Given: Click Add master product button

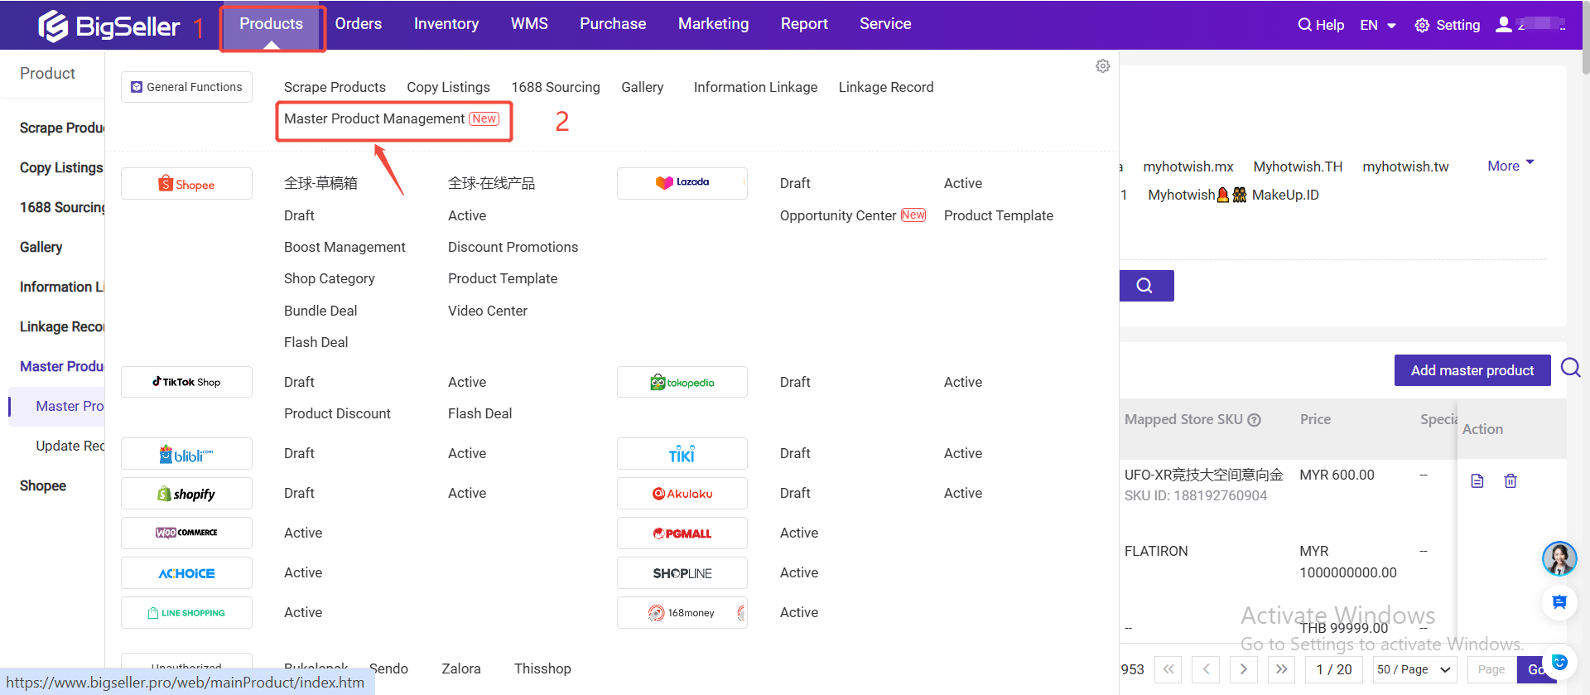Looking at the screenshot, I should click(1472, 370).
